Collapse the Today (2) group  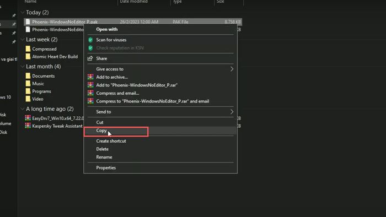[x=23, y=12]
